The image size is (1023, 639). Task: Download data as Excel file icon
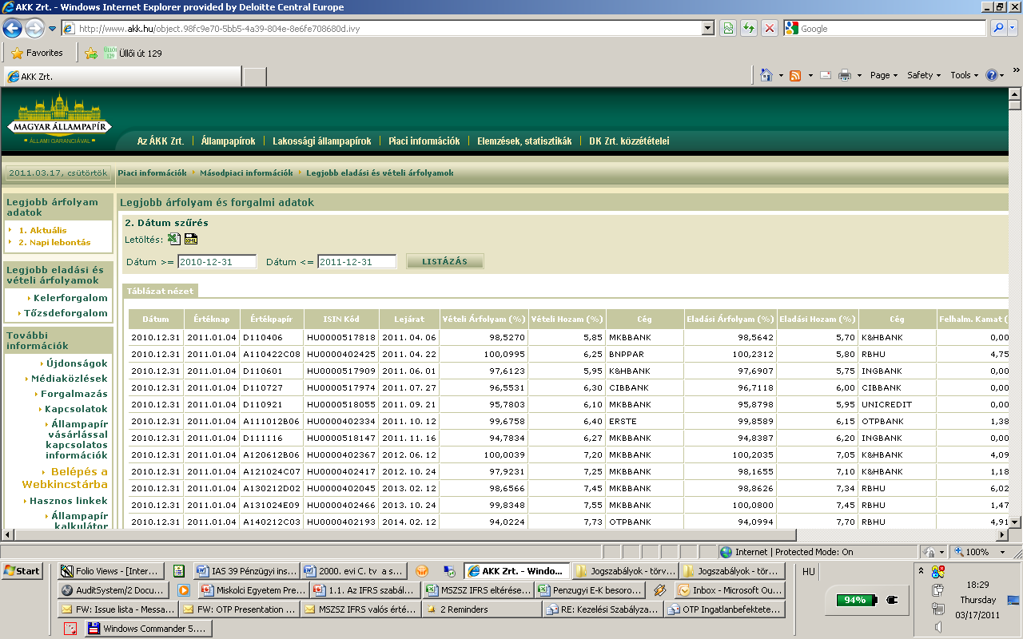174,239
